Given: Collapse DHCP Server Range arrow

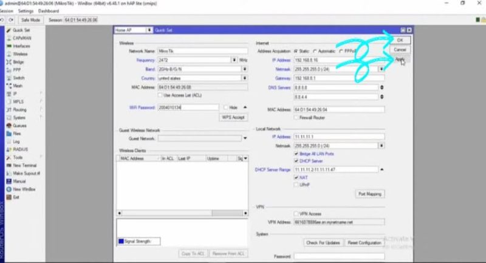Looking at the screenshot, I should (x=382, y=169).
